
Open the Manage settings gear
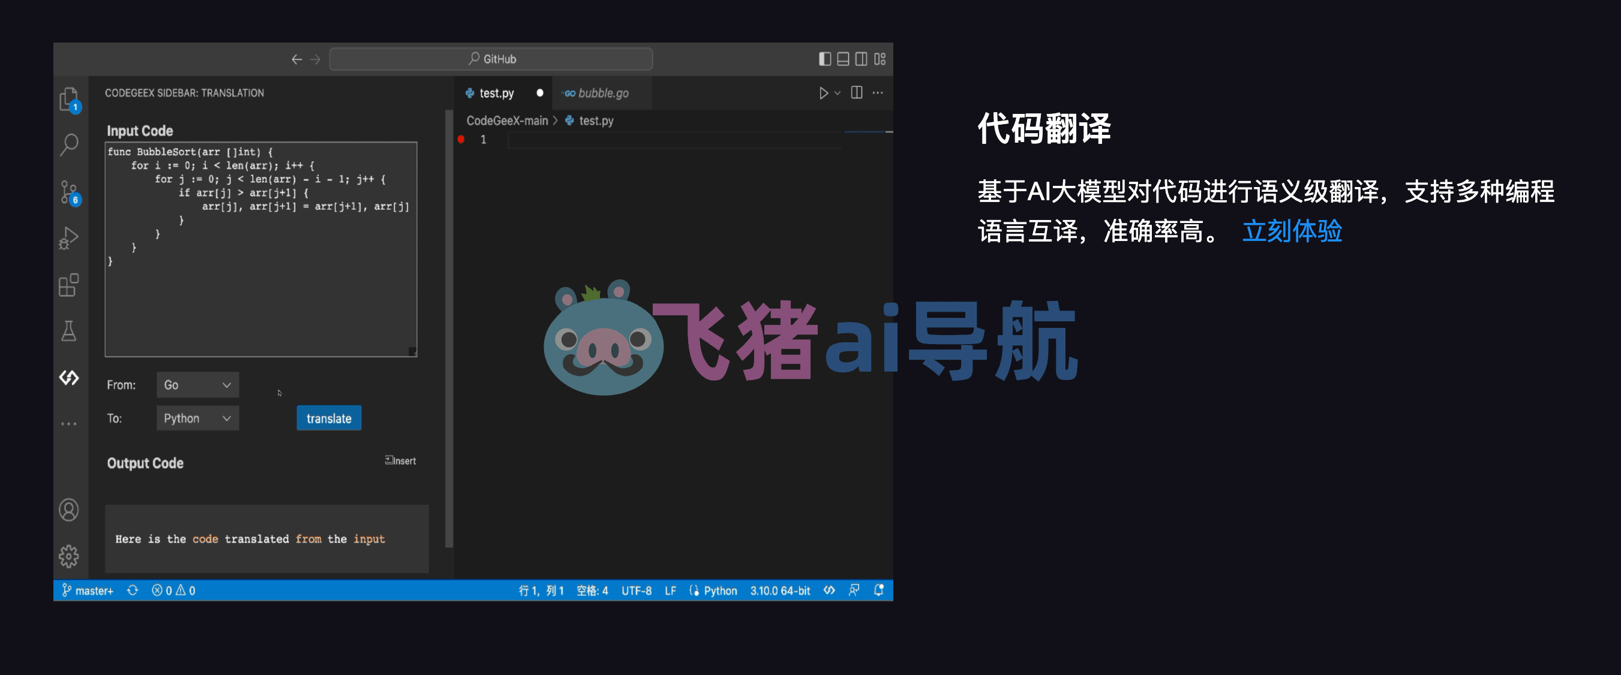click(69, 556)
